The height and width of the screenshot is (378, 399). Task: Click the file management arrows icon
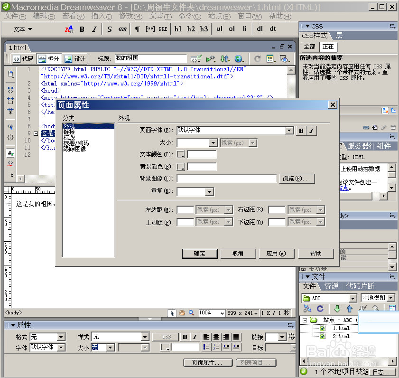tap(225, 59)
